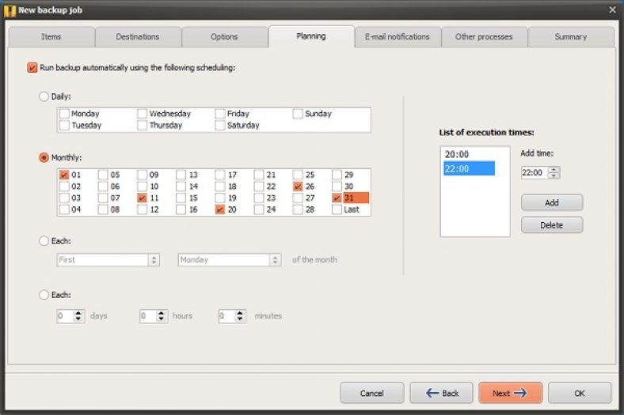
Task: Click the Add time stepper arrows
Action: pos(554,173)
